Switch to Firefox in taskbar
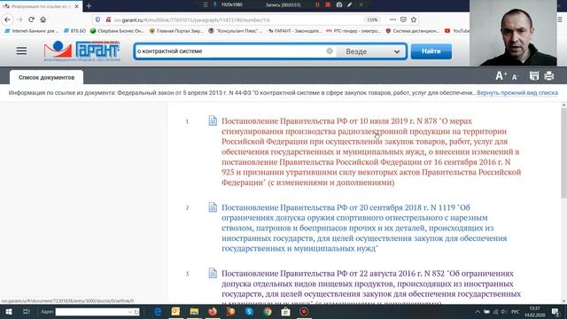 point(213,311)
